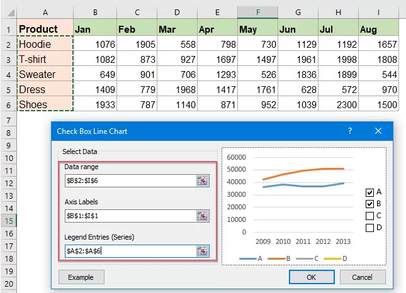Click the Cancel button
Image resolution: width=406 pixels, height=293 pixels.
[362, 277]
